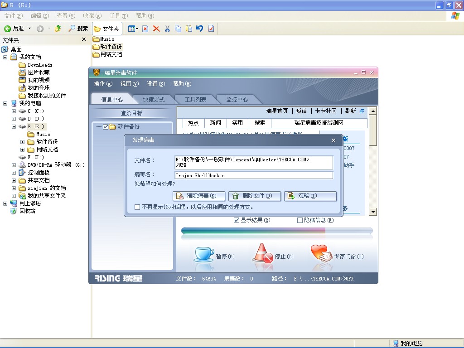464x348 pixels.
Task: Expand the D (D:) drive node
Action: (x=14, y=119)
